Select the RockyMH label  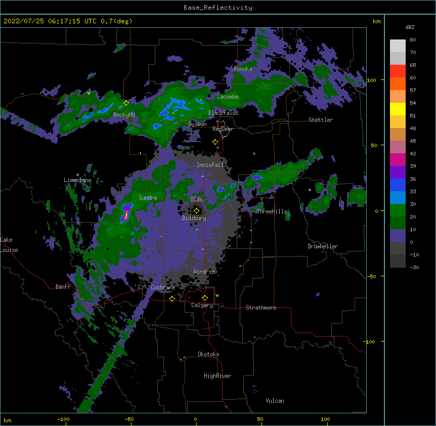pyautogui.click(x=124, y=114)
